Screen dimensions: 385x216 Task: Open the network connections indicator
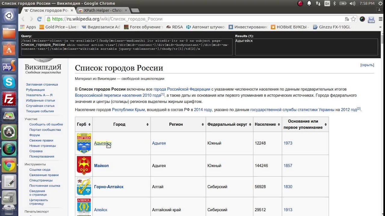pyautogui.click(x=318, y=4)
